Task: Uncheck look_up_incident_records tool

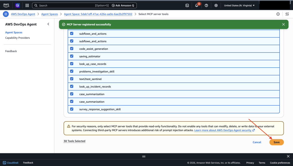Action: (x=72, y=86)
